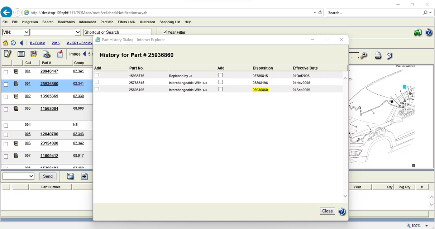
Task: Click the printer icon above illustration
Action: point(378,56)
